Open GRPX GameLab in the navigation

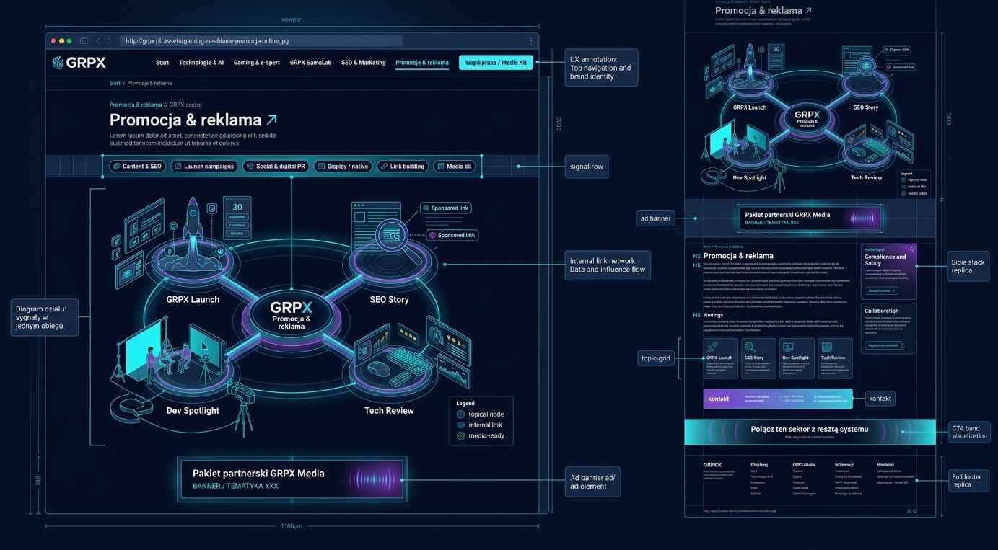click(310, 63)
